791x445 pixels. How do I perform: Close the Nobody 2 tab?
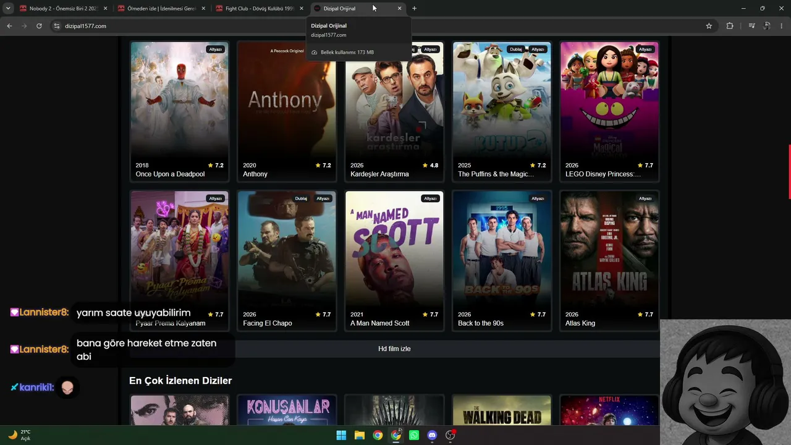[105, 9]
